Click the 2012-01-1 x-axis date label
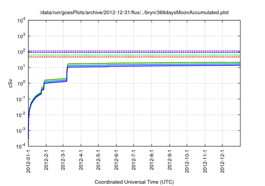The width and height of the screenshot is (265, 186). (x=29, y=161)
